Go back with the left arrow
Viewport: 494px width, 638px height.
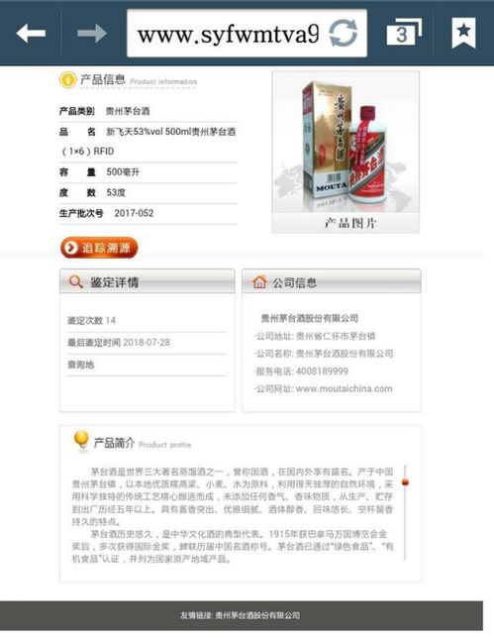pos(31,33)
